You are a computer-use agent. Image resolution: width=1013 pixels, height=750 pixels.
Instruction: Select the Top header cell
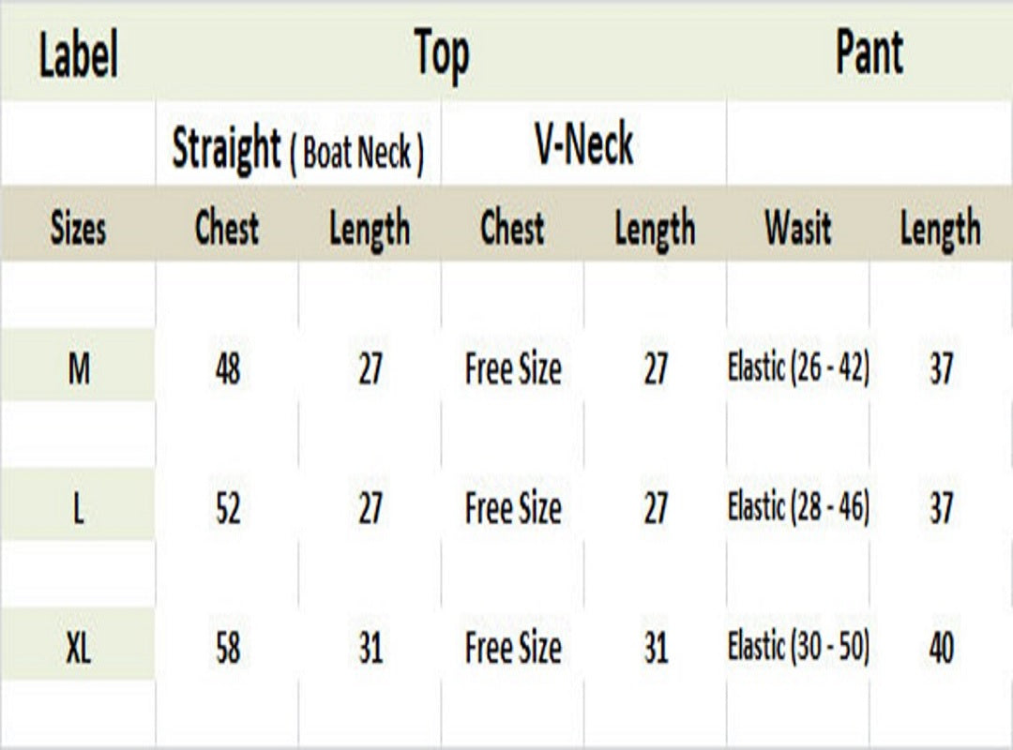(441, 54)
